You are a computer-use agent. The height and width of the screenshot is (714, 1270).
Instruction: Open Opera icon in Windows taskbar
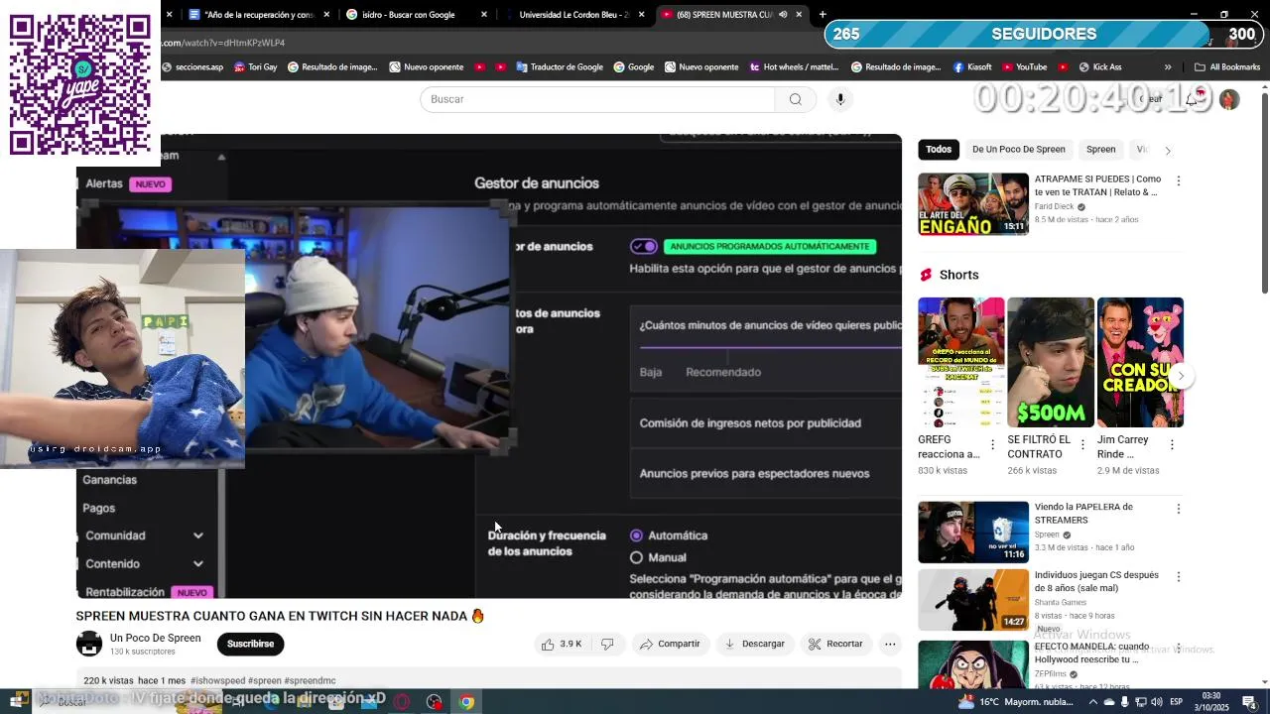click(401, 702)
